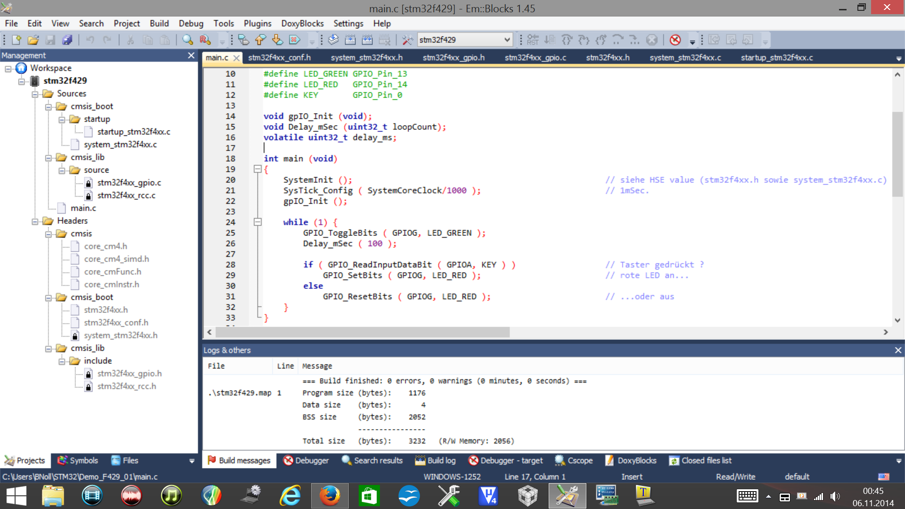Close the Logs & others panel
The height and width of the screenshot is (509, 905).
click(898, 350)
